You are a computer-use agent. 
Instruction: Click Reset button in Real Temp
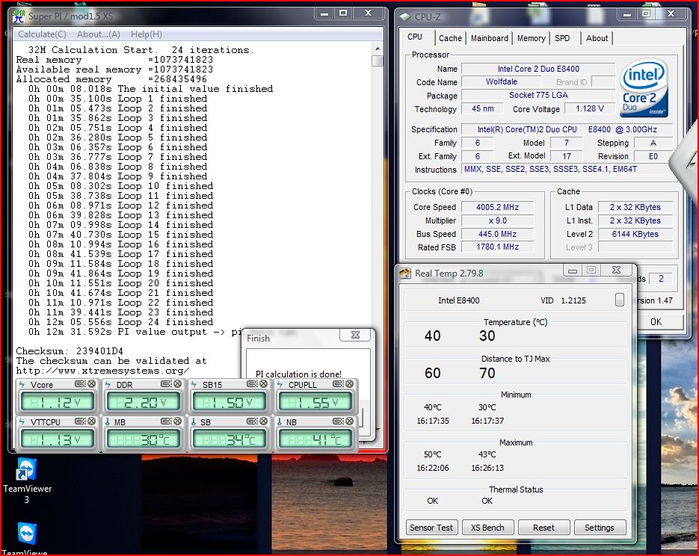544,528
